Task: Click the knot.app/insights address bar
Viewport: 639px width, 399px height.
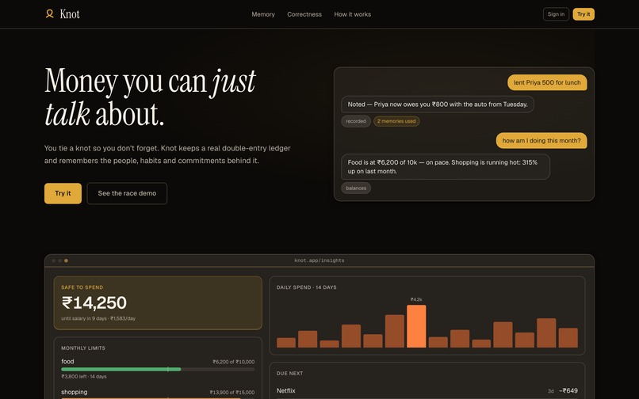Action: (x=319, y=260)
